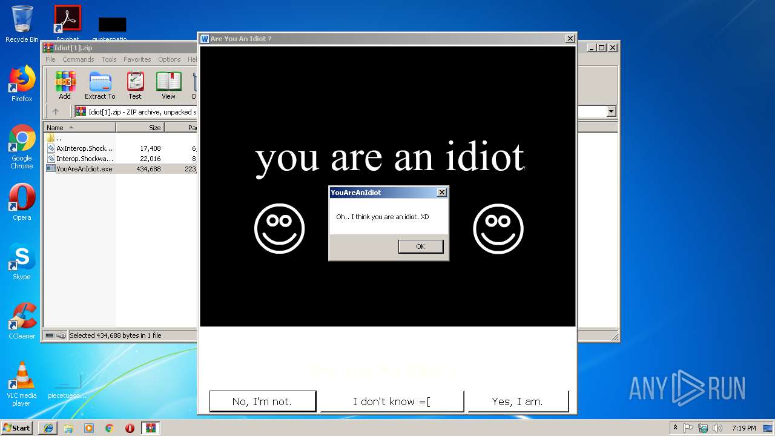Open the volume speaker tray icon
This screenshot has height=436, width=775.
coord(717,428)
